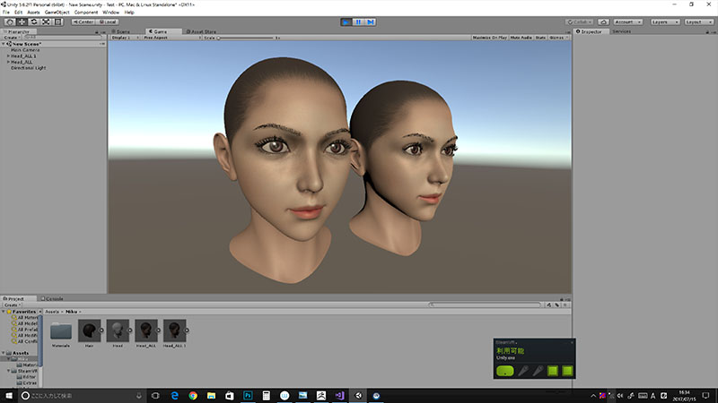Image resolution: width=718 pixels, height=403 pixels.
Task: Toggle the Stats overlay button
Action: 540,38
